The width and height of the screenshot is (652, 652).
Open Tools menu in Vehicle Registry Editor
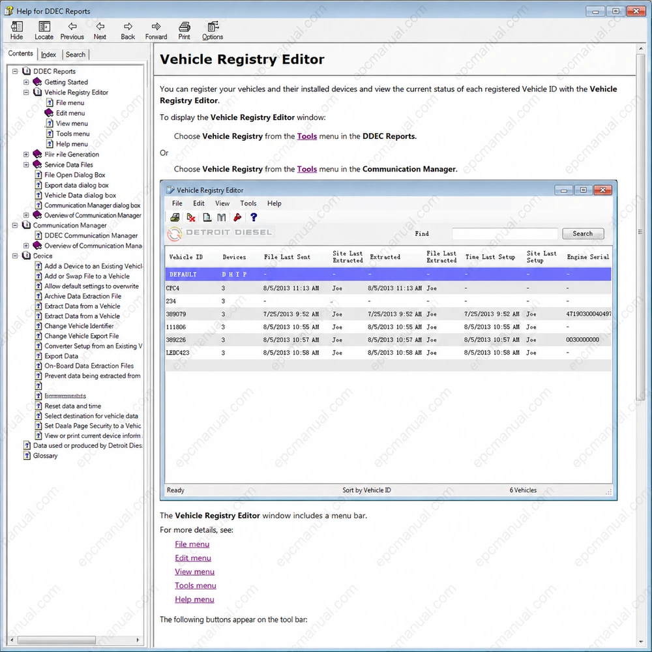coord(248,203)
